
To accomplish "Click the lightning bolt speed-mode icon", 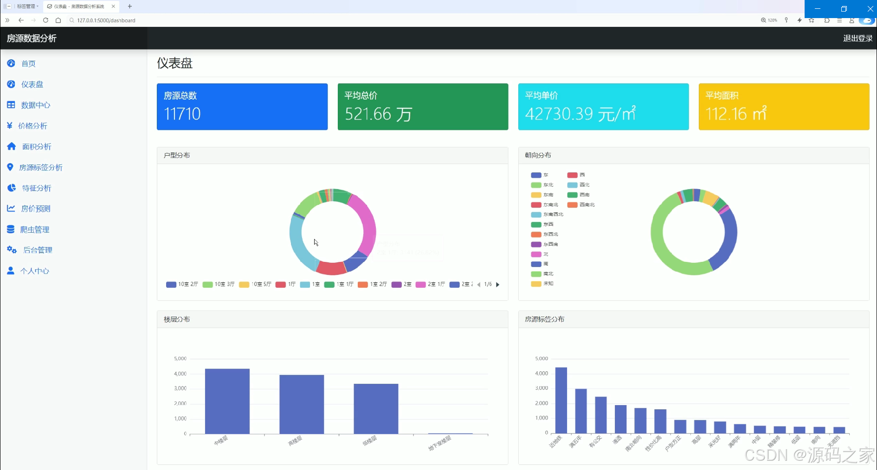I will pos(799,20).
